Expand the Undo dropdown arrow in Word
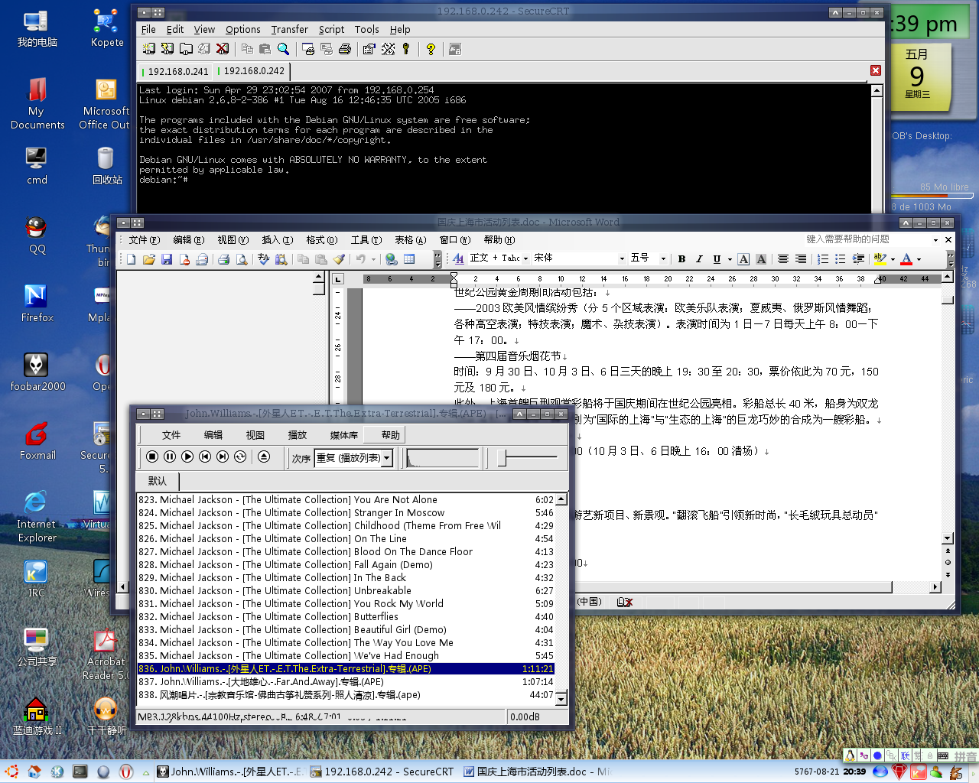Viewport: 979px width, 783px height. click(x=373, y=259)
